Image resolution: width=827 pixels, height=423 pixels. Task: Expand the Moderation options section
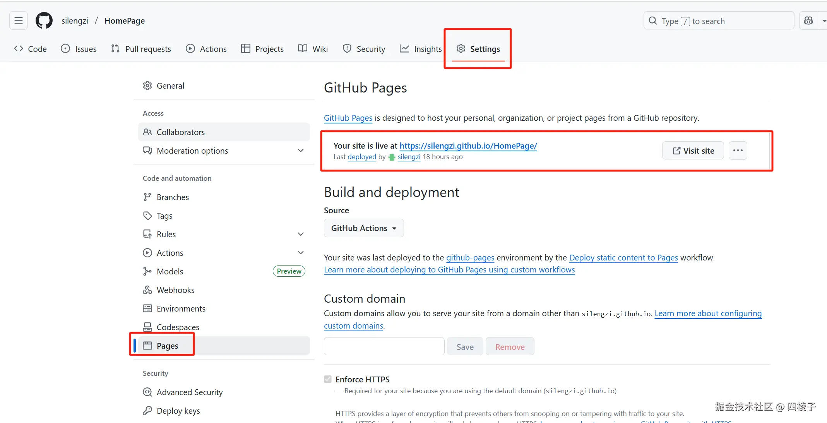tap(300, 151)
